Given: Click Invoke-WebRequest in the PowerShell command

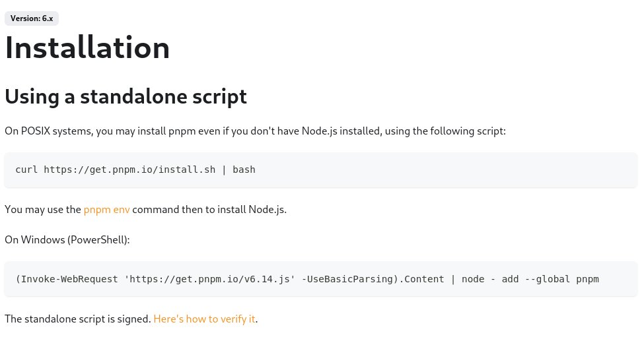Looking at the screenshot, I should tap(69, 279).
